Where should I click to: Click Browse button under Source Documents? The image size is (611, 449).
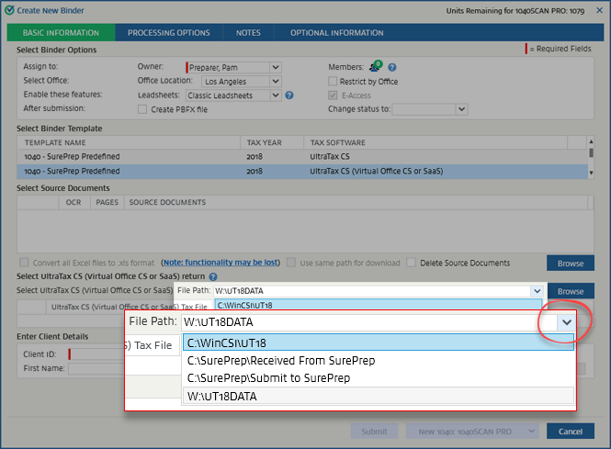coord(570,263)
